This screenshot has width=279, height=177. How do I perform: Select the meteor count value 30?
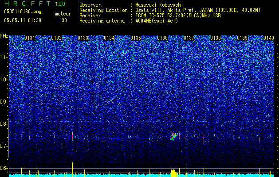tap(64, 20)
